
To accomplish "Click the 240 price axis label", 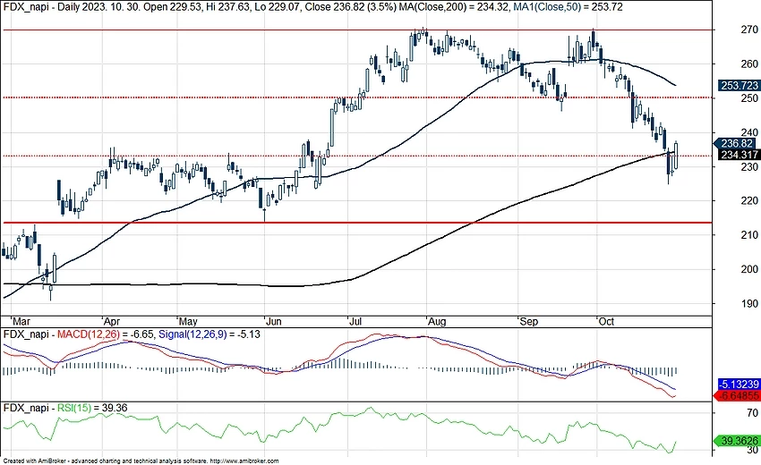I will point(749,132).
